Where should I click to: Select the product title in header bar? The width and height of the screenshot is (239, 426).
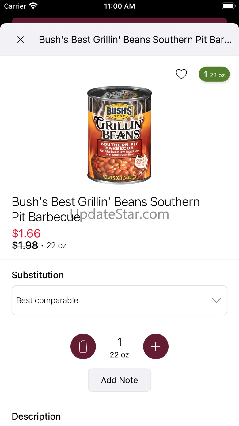[x=135, y=40]
